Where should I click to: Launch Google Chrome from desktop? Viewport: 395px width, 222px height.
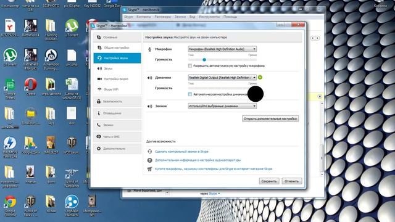coord(10,206)
